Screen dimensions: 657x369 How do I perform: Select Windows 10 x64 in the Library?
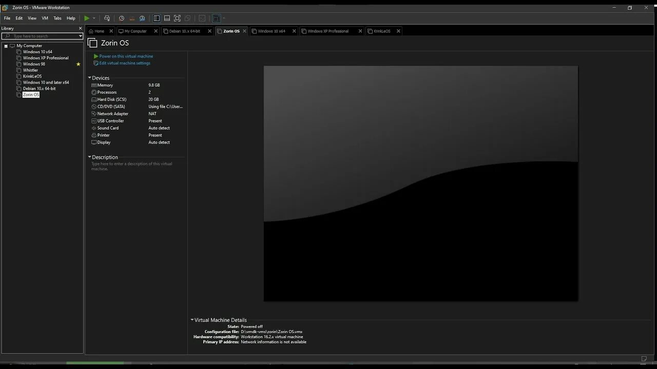pyautogui.click(x=37, y=52)
